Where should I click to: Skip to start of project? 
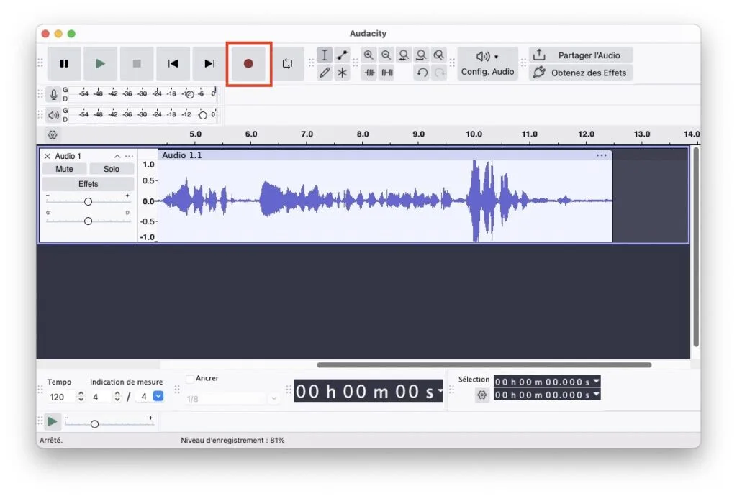[x=173, y=63]
